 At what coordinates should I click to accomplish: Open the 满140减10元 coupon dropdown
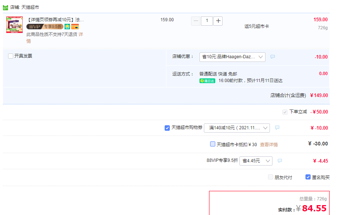pyautogui.click(x=237, y=128)
